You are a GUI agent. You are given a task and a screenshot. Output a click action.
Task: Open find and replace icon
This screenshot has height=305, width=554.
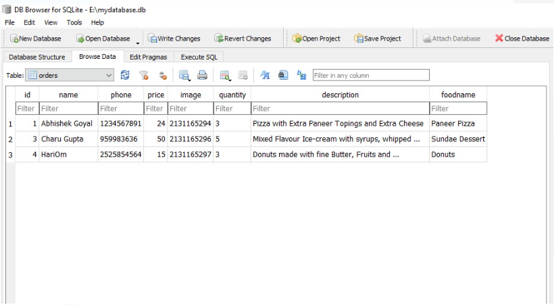click(301, 75)
